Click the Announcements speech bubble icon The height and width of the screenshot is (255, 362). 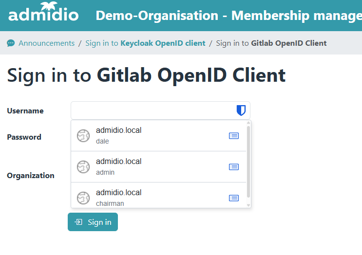pos(11,43)
